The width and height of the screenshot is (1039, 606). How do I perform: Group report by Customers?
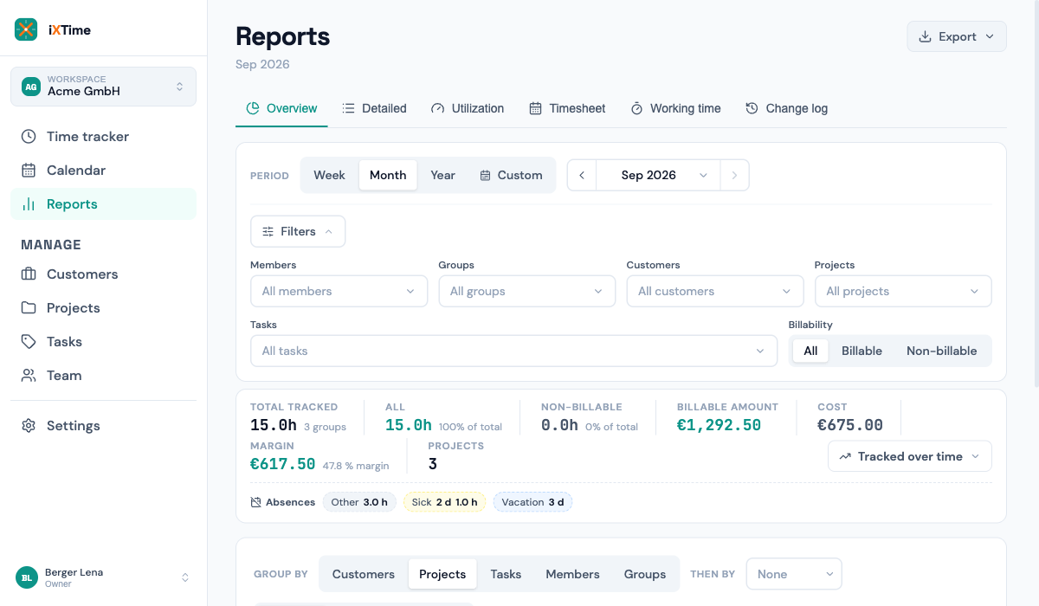coord(364,574)
